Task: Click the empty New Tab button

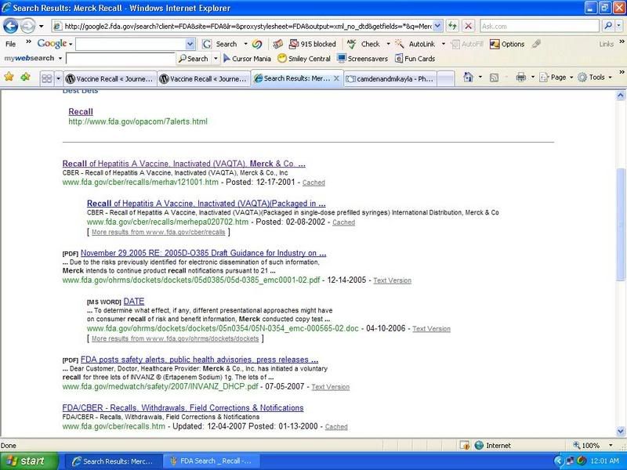Action: point(446,79)
